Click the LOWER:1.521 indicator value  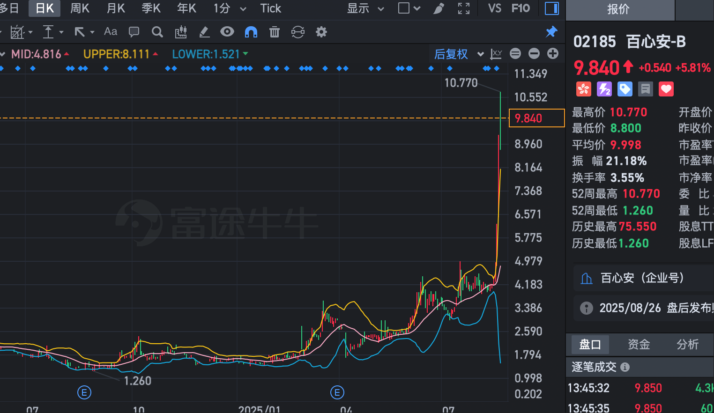coord(206,54)
